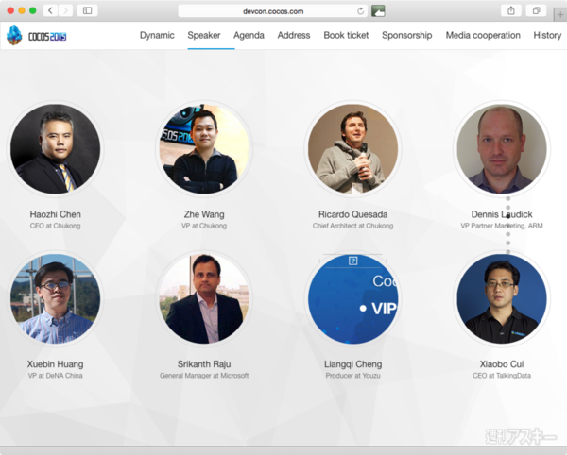567x455 pixels.
Task: Click 'General Manager at Microsoft' subtitle
Action: [204, 376]
